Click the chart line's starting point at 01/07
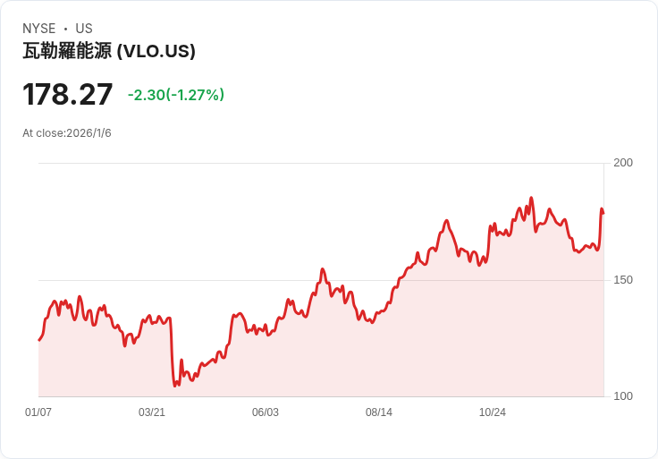This screenshot has width=658, height=459. (39, 340)
